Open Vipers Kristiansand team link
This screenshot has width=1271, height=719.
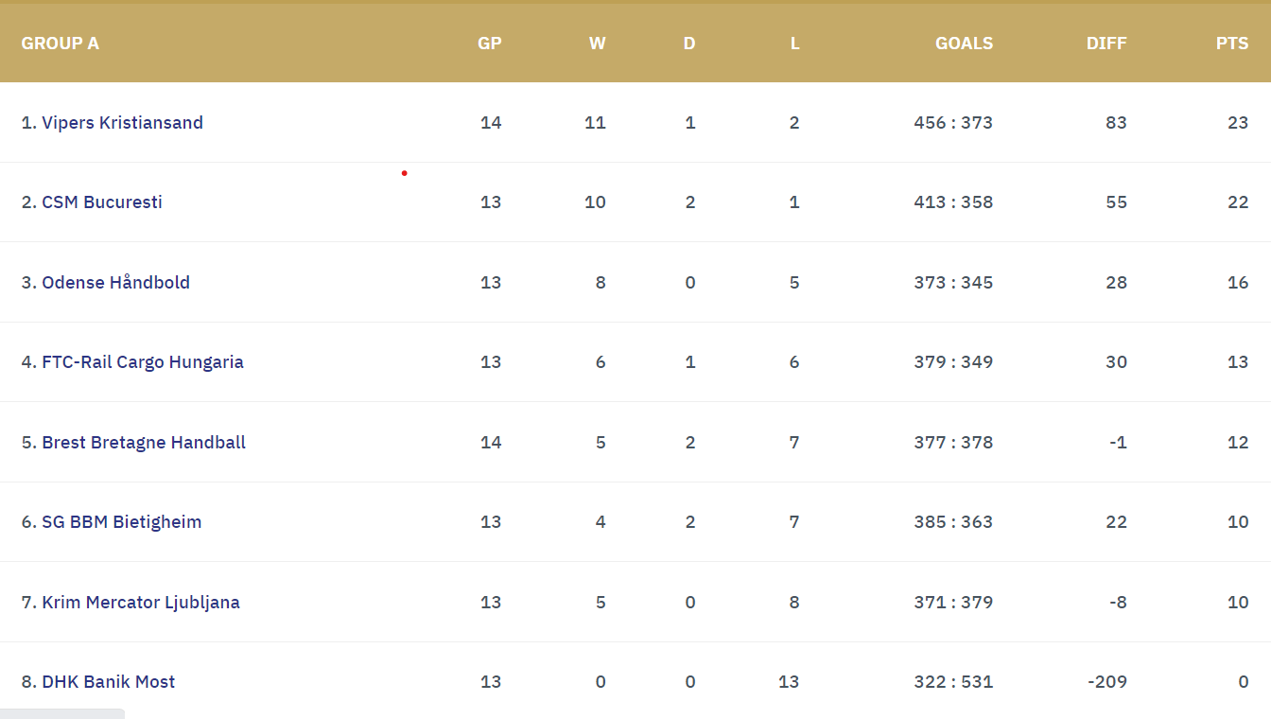pyautogui.click(x=122, y=123)
